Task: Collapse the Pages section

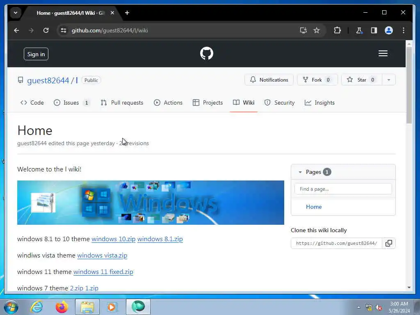Action: tap(300, 172)
